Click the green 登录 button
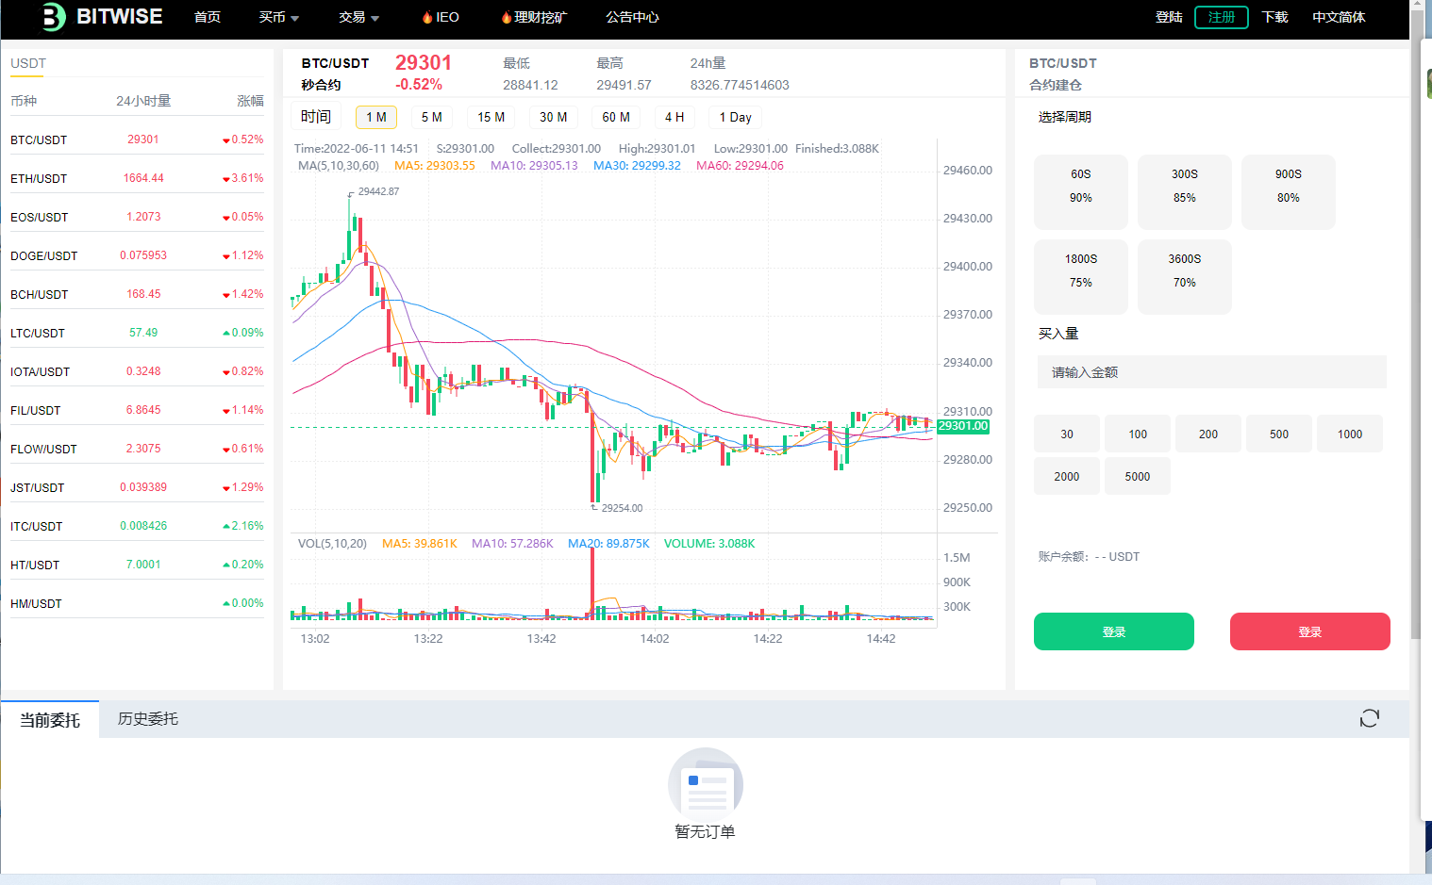Viewport: 1432px width, 885px height. point(1113,631)
